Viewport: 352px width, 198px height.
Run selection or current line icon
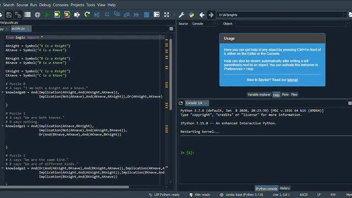coord(77,15)
